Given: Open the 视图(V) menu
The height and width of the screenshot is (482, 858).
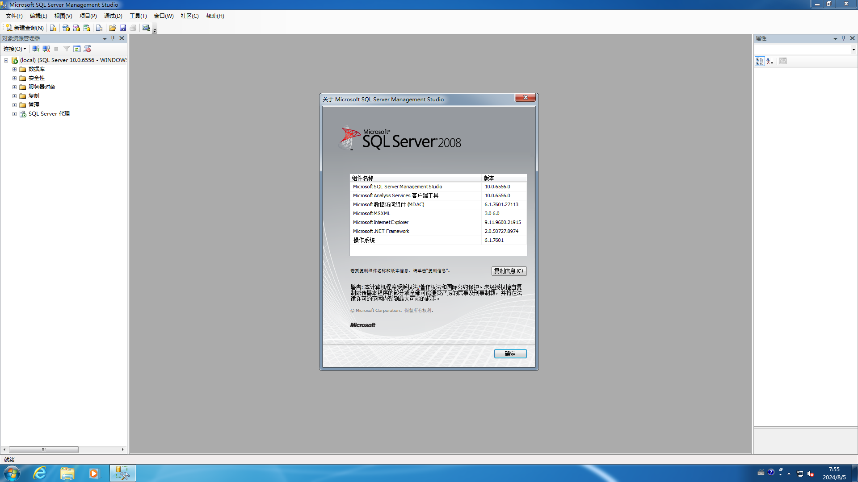Looking at the screenshot, I should point(63,16).
